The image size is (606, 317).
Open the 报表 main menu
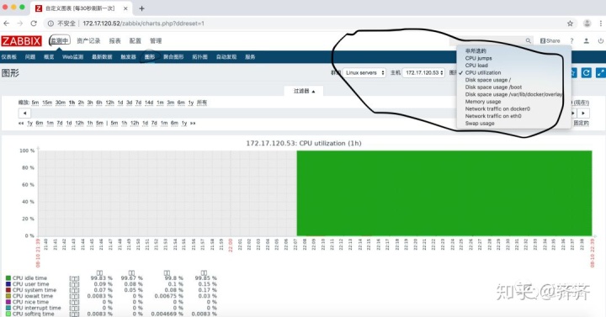click(x=114, y=40)
